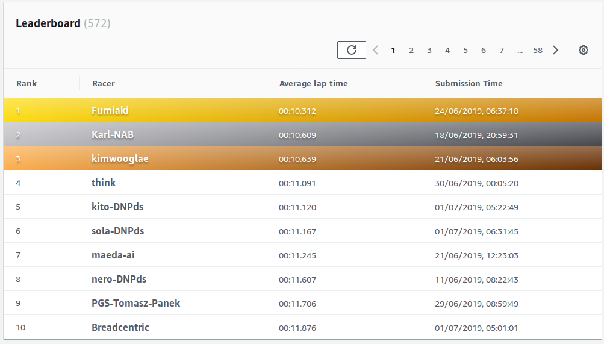Jump to page 3
Viewport: 604px width, 344px height.
point(429,51)
